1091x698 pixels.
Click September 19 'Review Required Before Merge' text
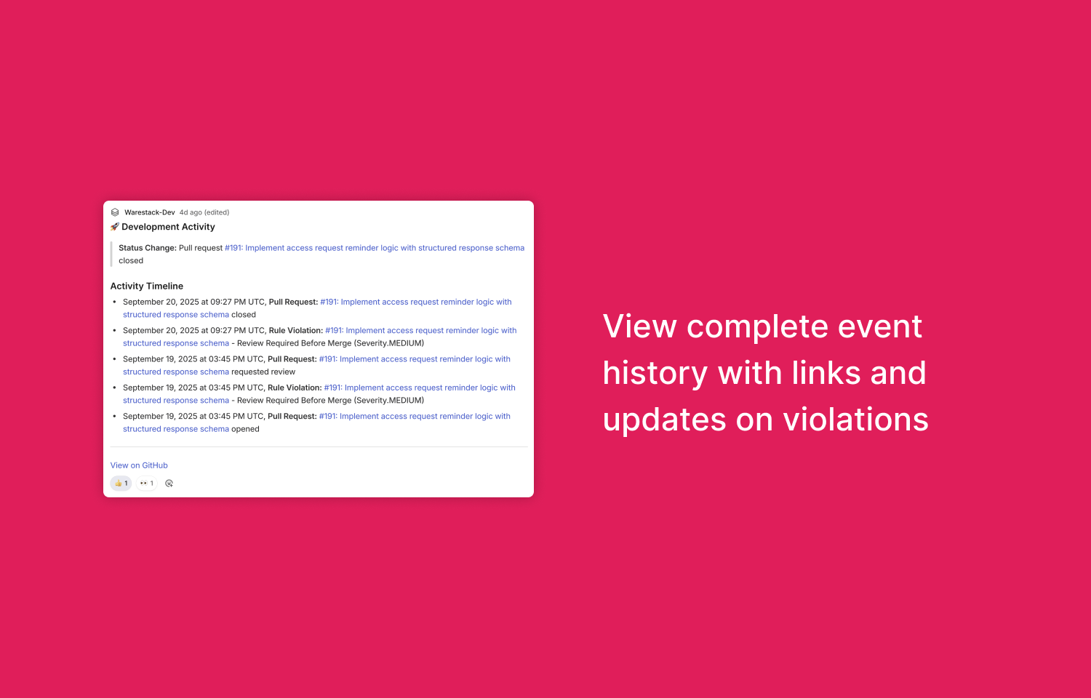pos(330,401)
